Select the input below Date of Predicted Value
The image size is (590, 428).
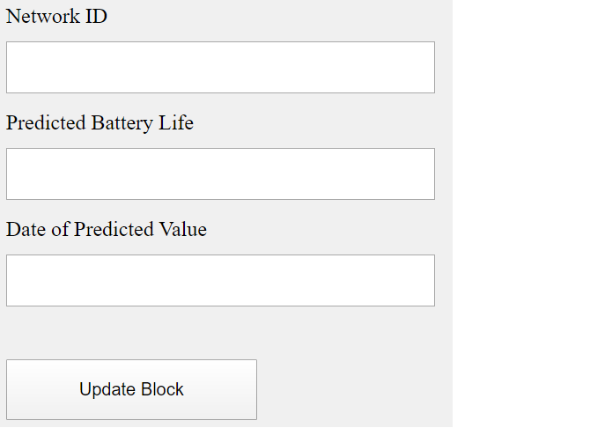point(220,280)
